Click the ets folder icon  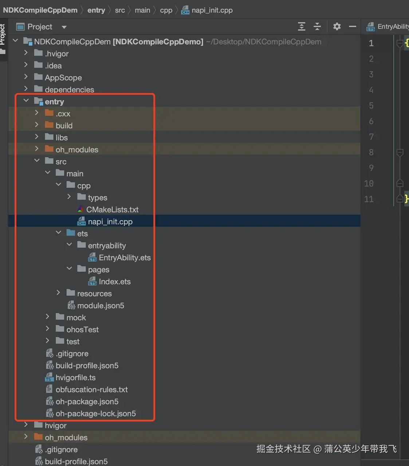click(71, 233)
